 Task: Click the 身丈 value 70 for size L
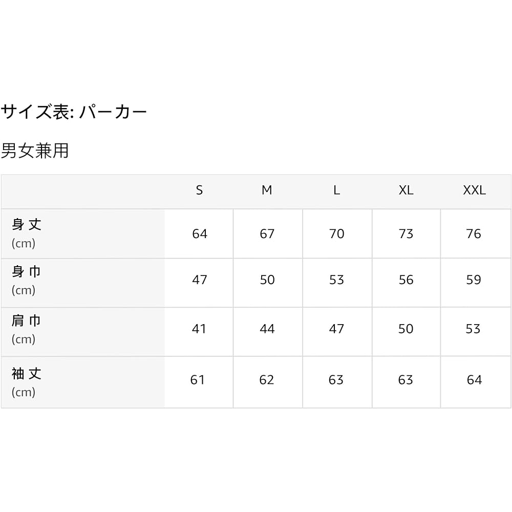336,234
